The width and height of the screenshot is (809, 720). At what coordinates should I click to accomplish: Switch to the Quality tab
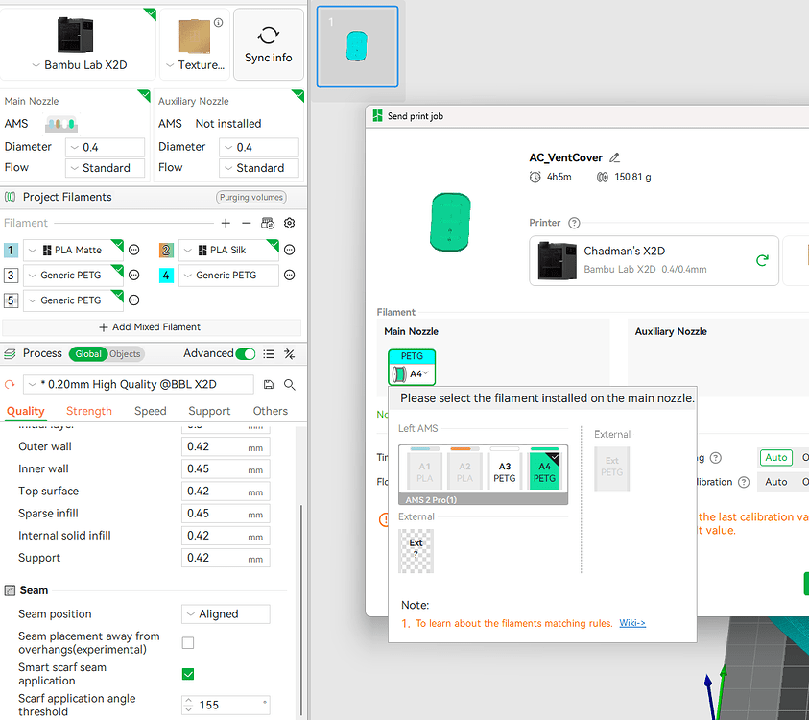(x=25, y=411)
